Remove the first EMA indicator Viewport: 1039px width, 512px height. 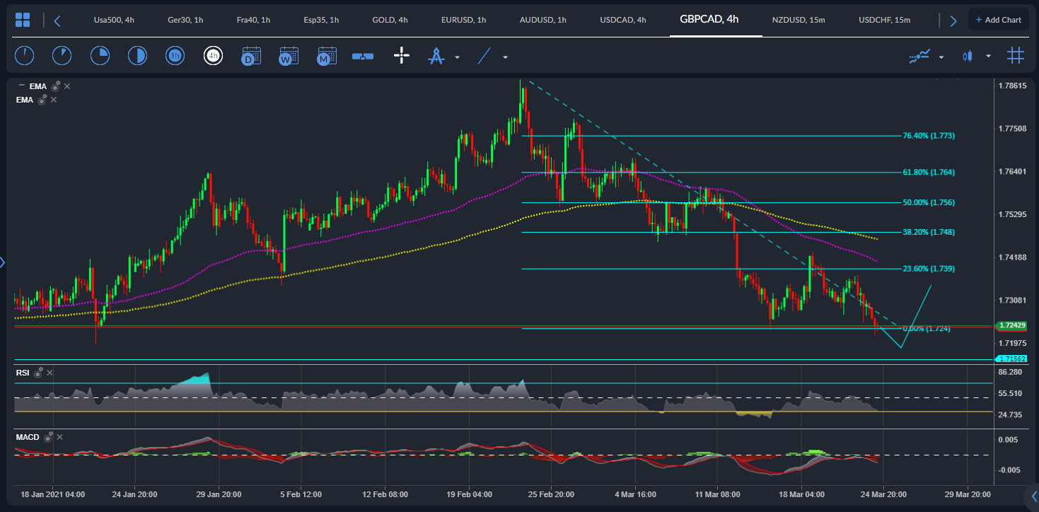pos(67,86)
